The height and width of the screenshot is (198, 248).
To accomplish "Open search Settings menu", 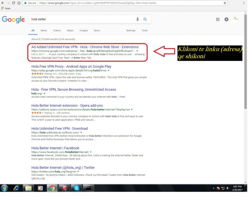I will [x=131, y=30].
